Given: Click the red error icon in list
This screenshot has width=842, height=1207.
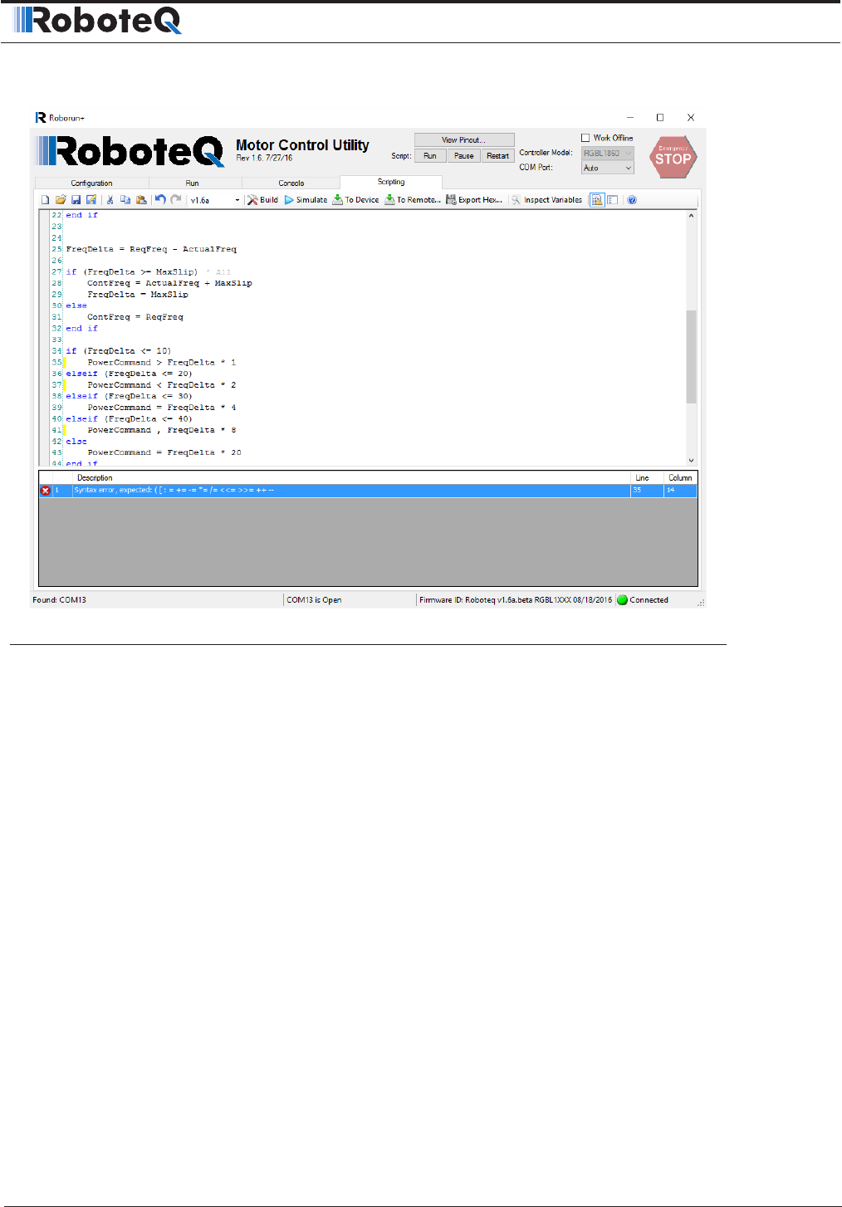Looking at the screenshot, I should pyautogui.click(x=46, y=491).
